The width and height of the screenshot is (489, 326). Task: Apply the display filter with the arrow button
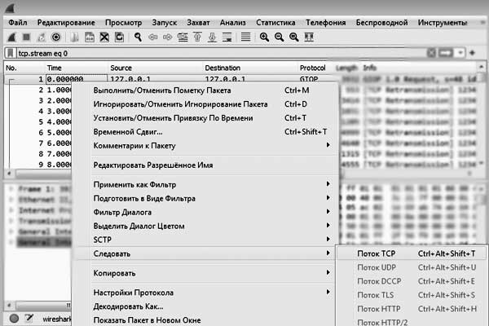446,53
